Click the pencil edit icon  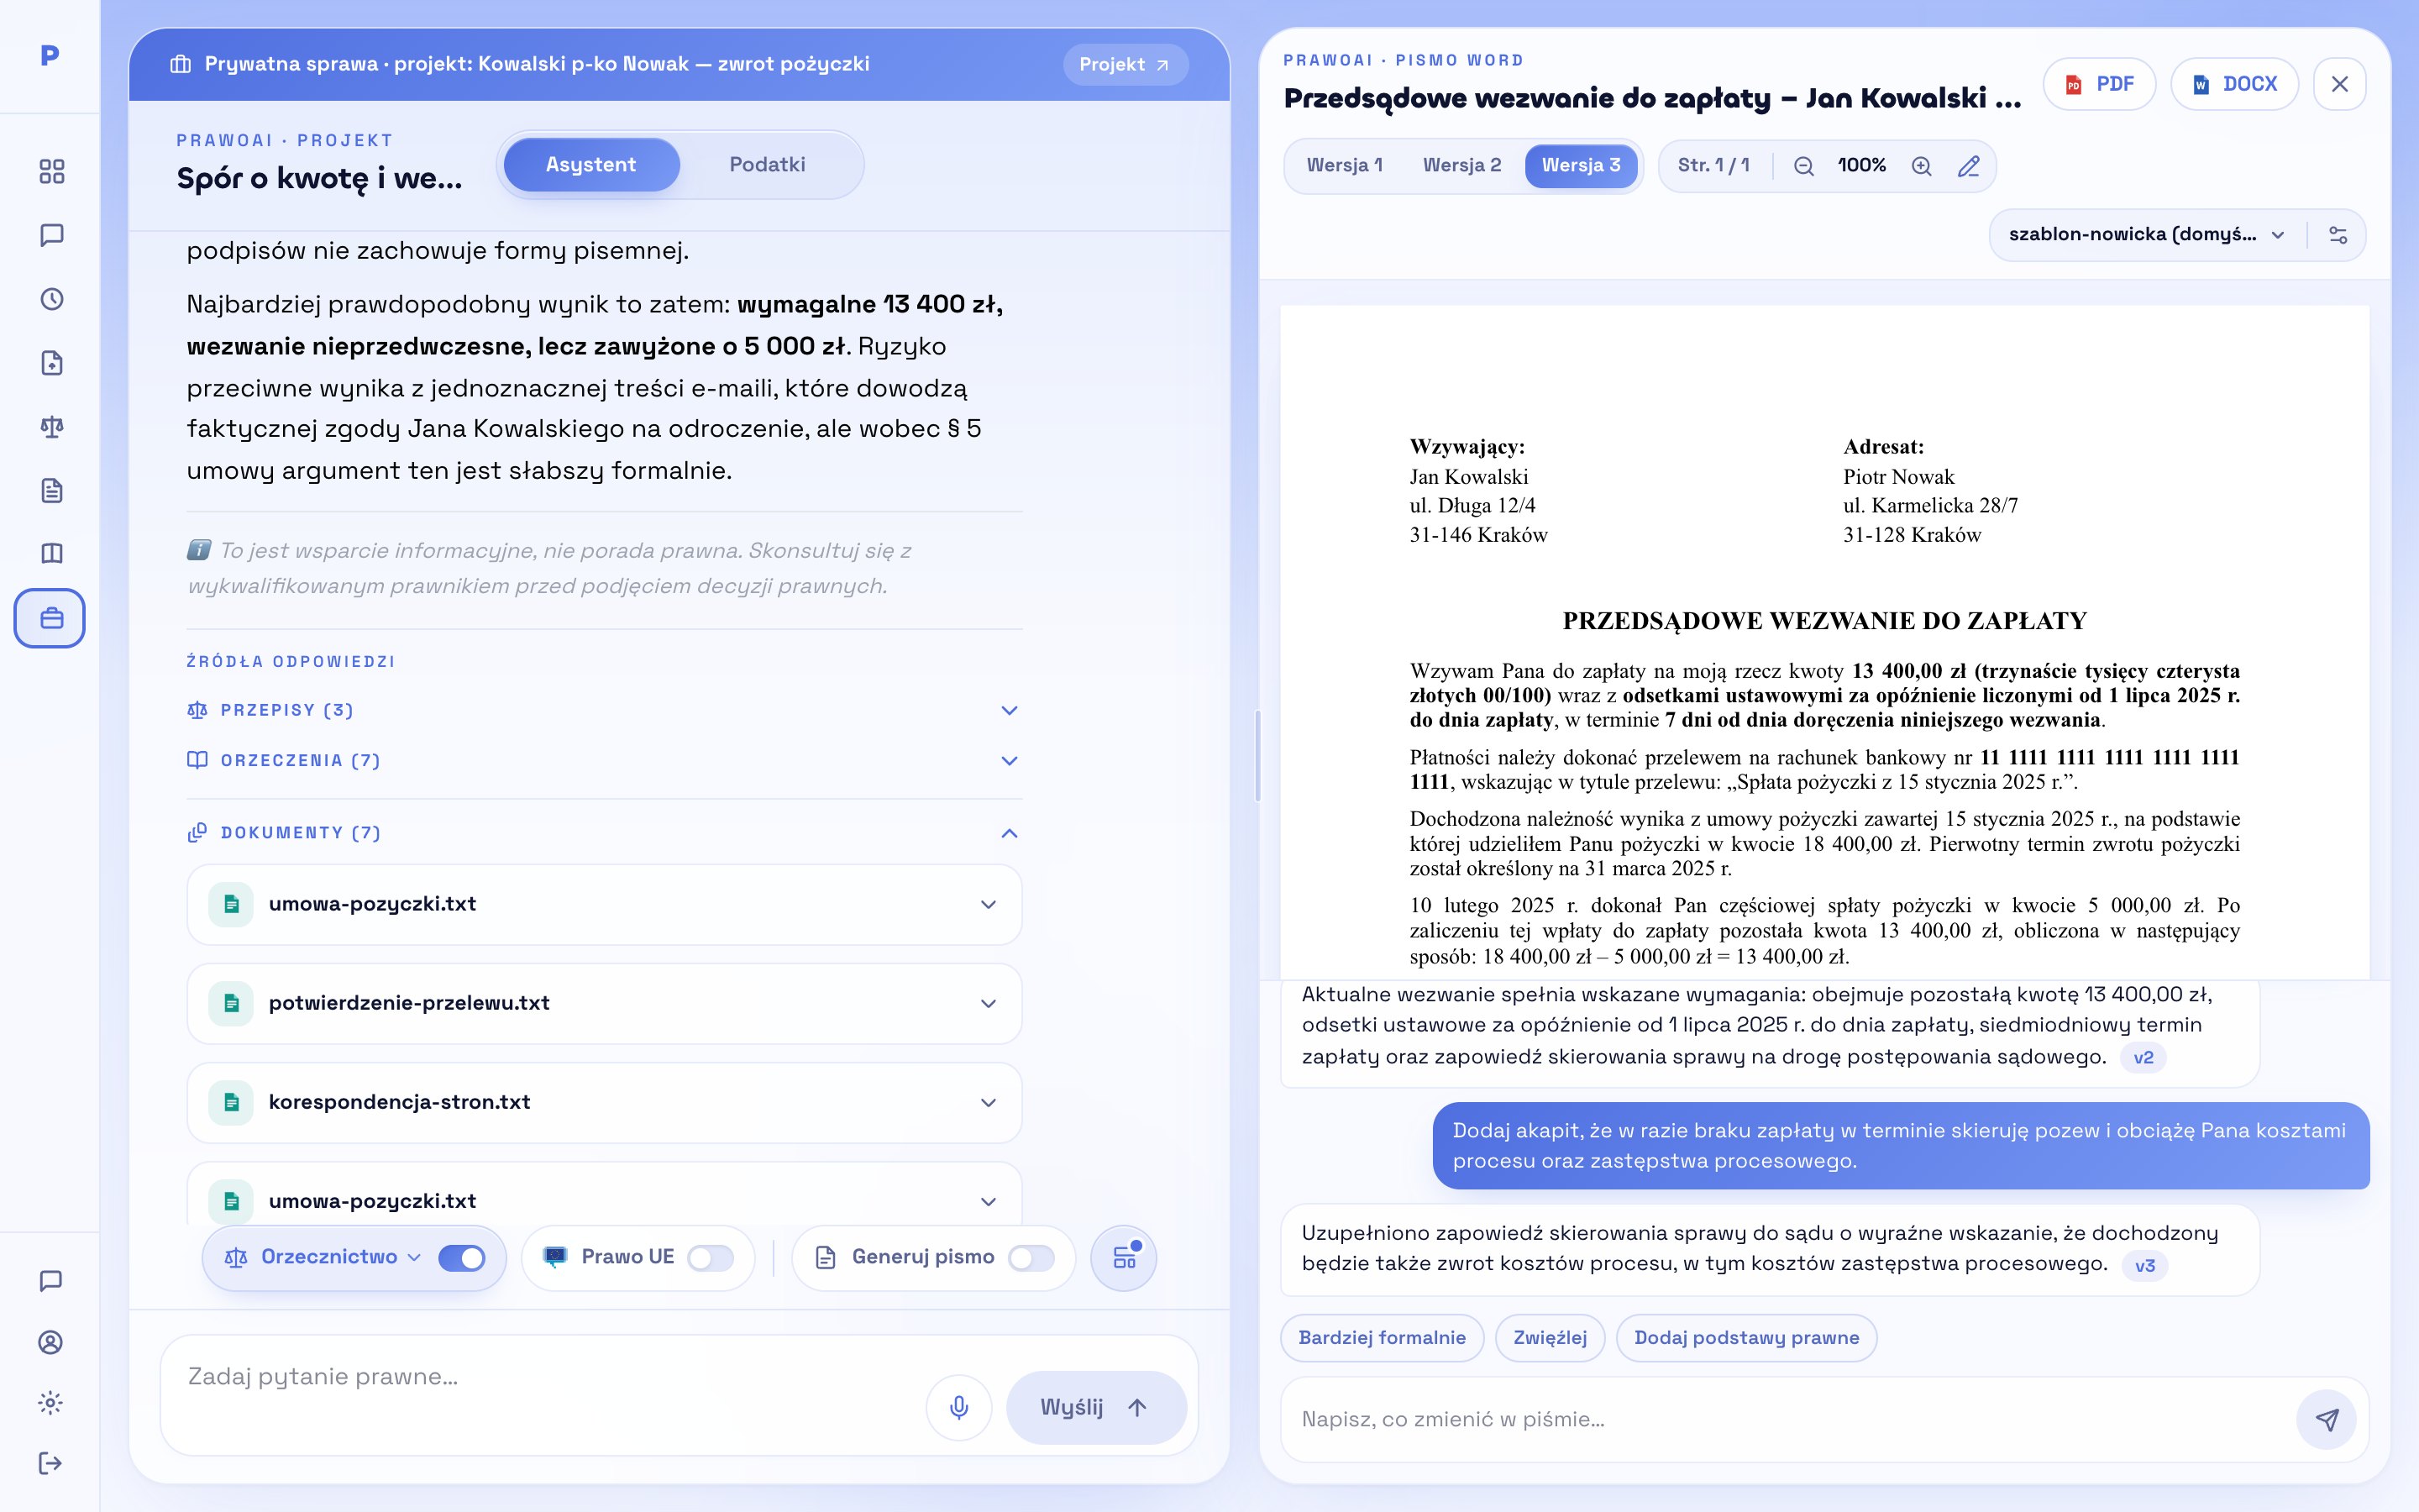point(1968,166)
